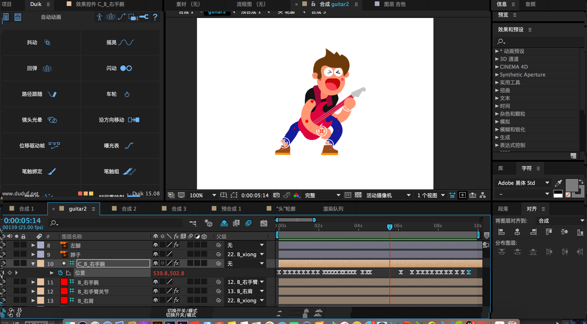Open the Duik rigging (stick figure) panel
Viewport: 587px width, 324px height.
[99, 17]
